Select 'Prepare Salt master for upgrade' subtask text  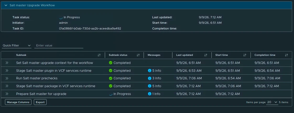coord(41,94)
